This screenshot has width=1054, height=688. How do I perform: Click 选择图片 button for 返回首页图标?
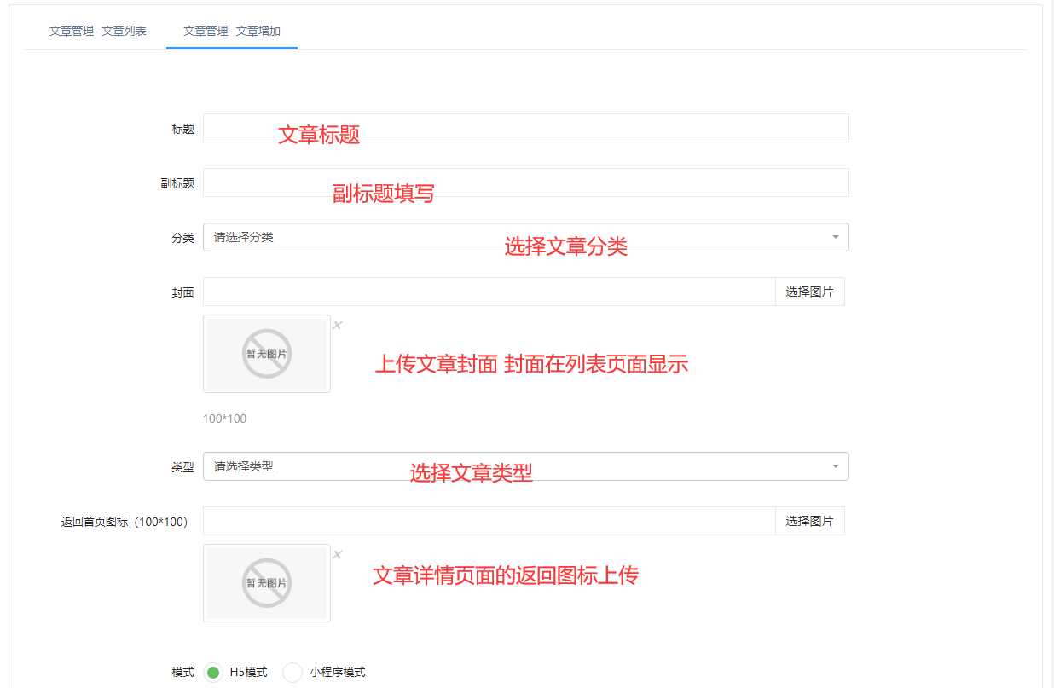click(809, 521)
